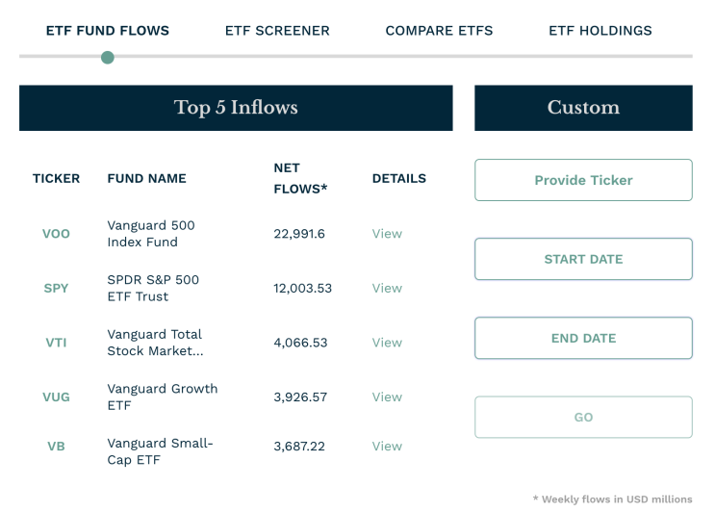Viewport: 715px width, 512px height.
Task: Open the End Date picker
Action: tap(583, 338)
